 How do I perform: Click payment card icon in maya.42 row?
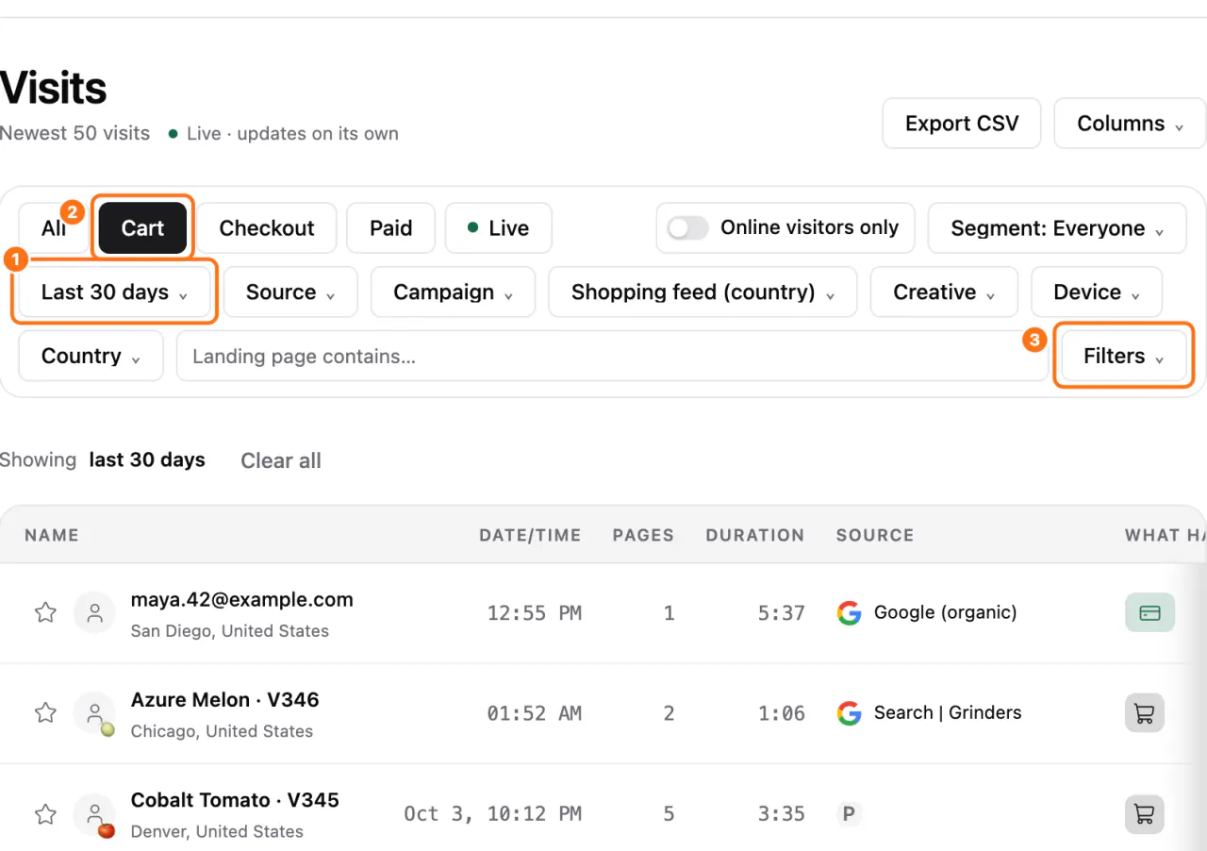pyautogui.click(x=1149, y=613)
